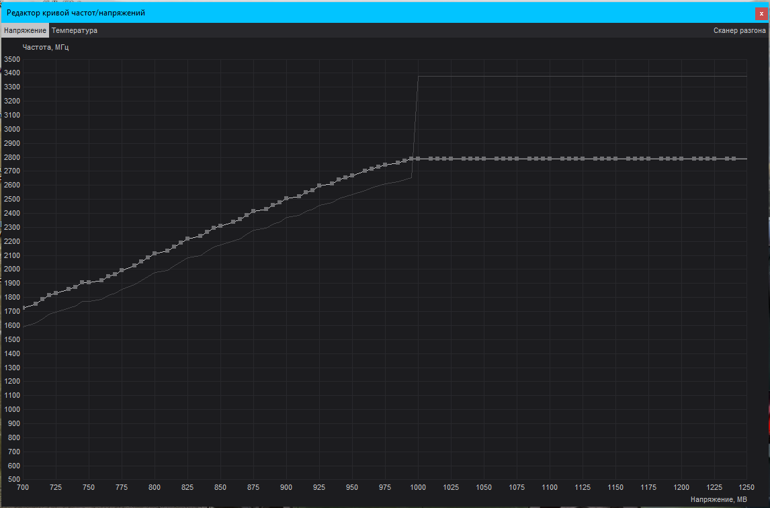770x508 pixels.
Task: Select the curve point at 900 mV
Action: (x=286, y=198)
